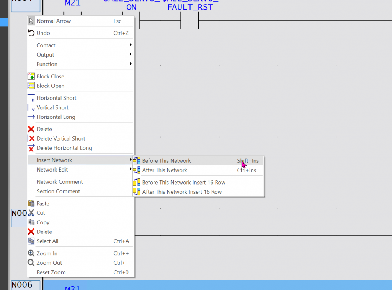This screenshot has height=290, width=392.
Task: Click Before This Network Insert 16 Row icon
Action: click(x=137, y=182)
